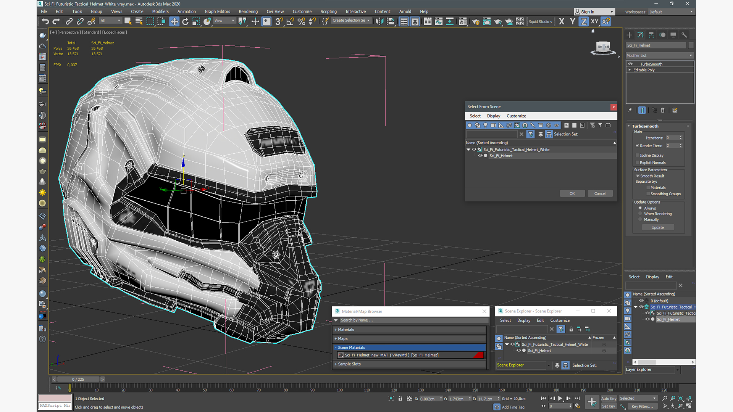Viewport: 733px width, 412px height.
Task: Click the Display tab in Select From Scene
Action: point(492,116)
